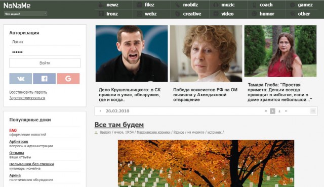324x187 pixels.
Task: Select the creative menu item
Action: pos(192,14)
